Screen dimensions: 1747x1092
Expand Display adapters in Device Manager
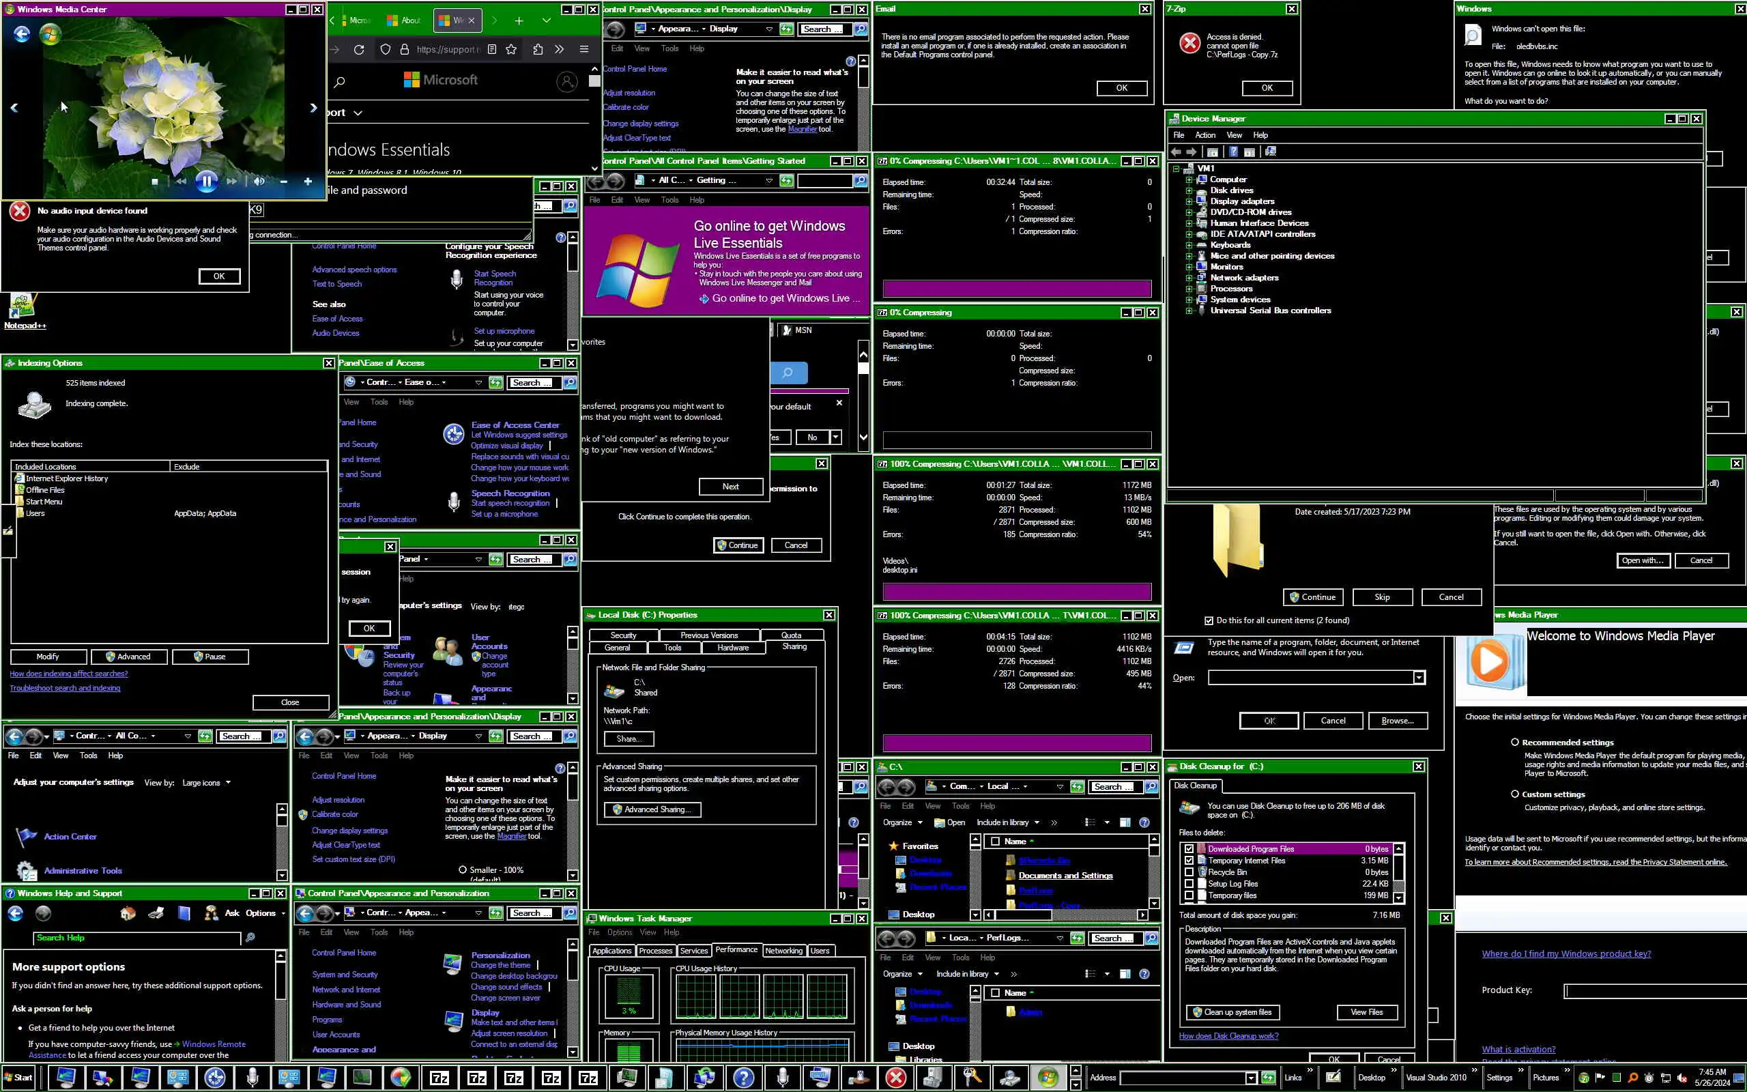point(1188,201)
